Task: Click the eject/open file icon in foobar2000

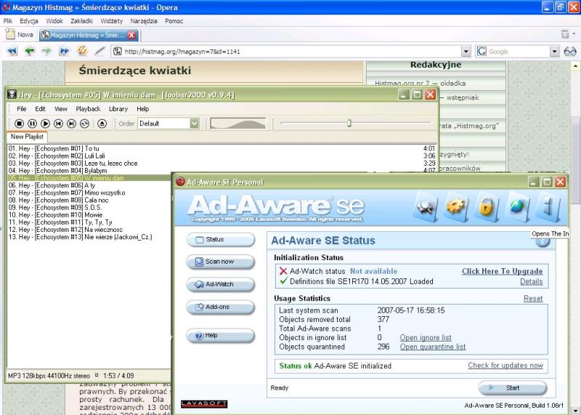Action: [x=102, y=124]
